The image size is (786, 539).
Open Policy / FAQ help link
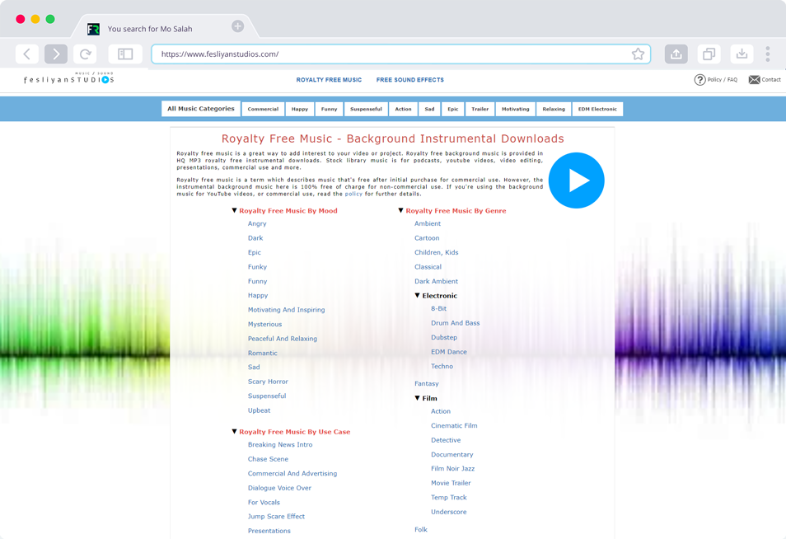715,80
